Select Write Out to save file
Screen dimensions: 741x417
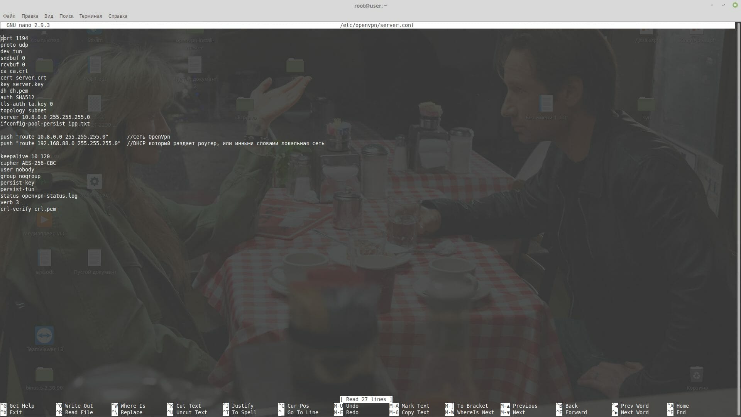pos(79,405)
